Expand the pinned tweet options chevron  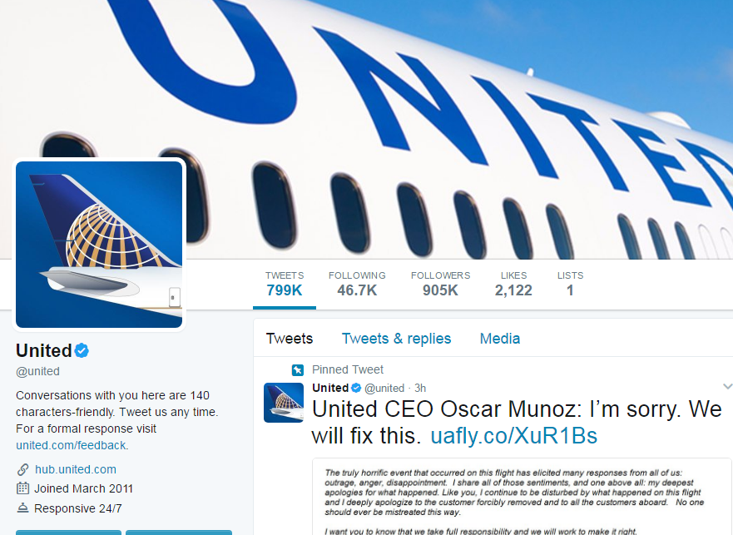coord(727,387)
